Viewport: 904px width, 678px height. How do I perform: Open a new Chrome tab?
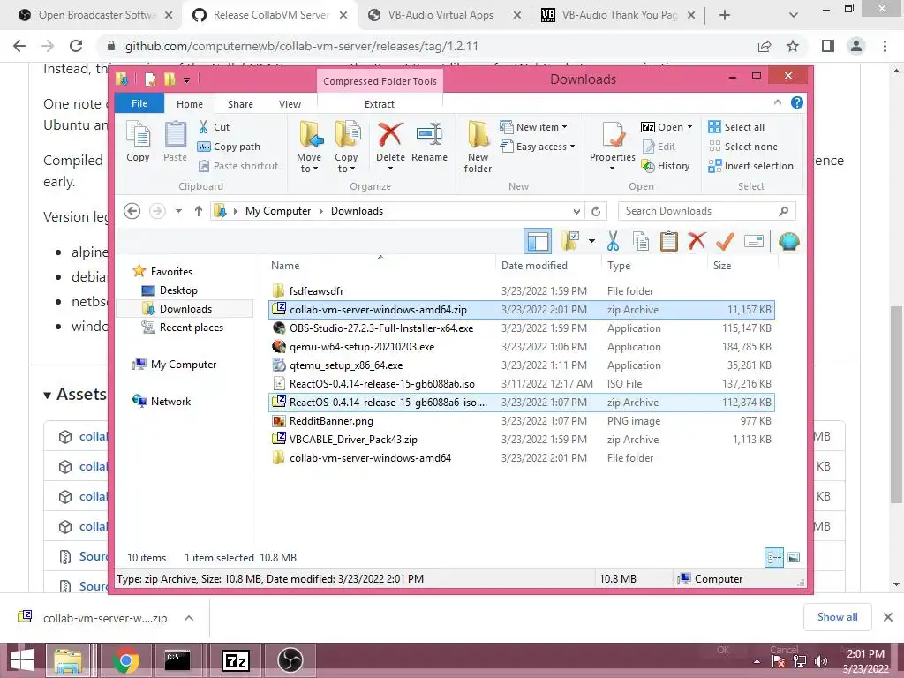(x=725, y=15)
